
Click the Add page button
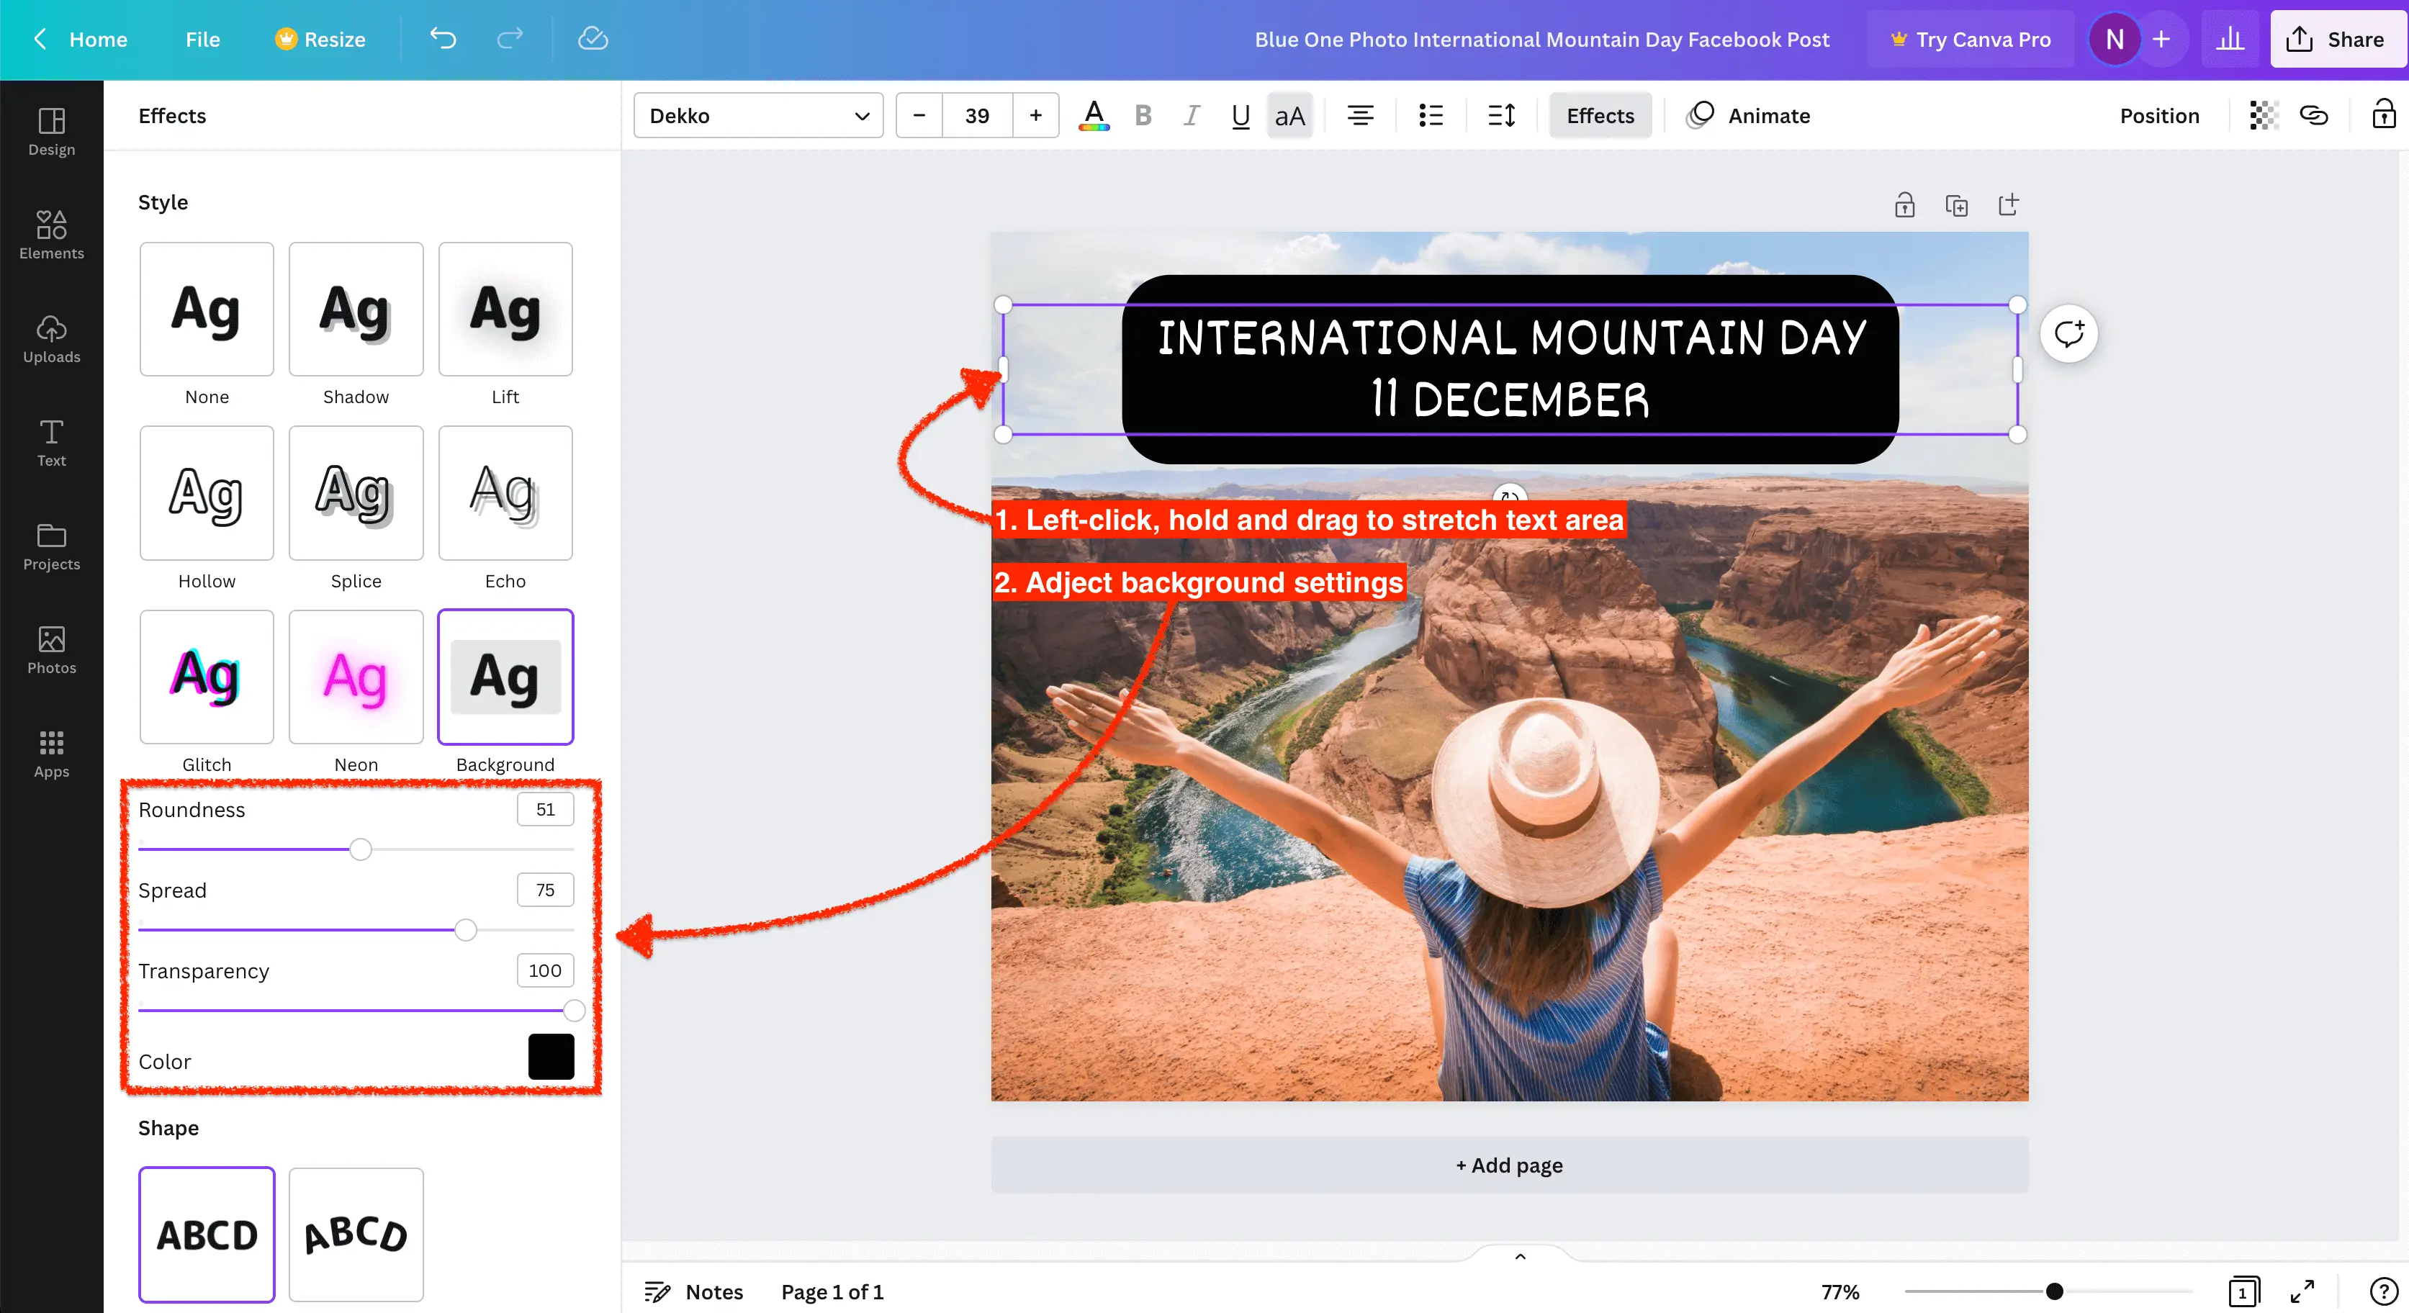pos(1508,1165)
